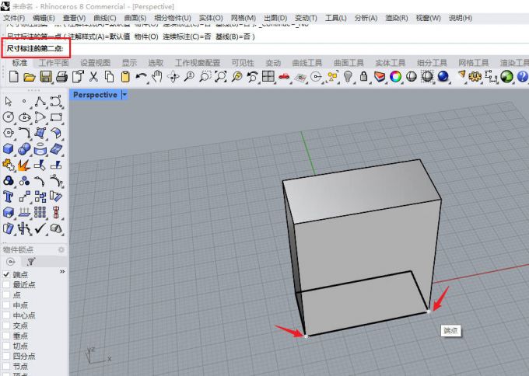This screenshot has height=376, width=529.
Task: Click the Perspective viewport title
Action: (95, 95)
